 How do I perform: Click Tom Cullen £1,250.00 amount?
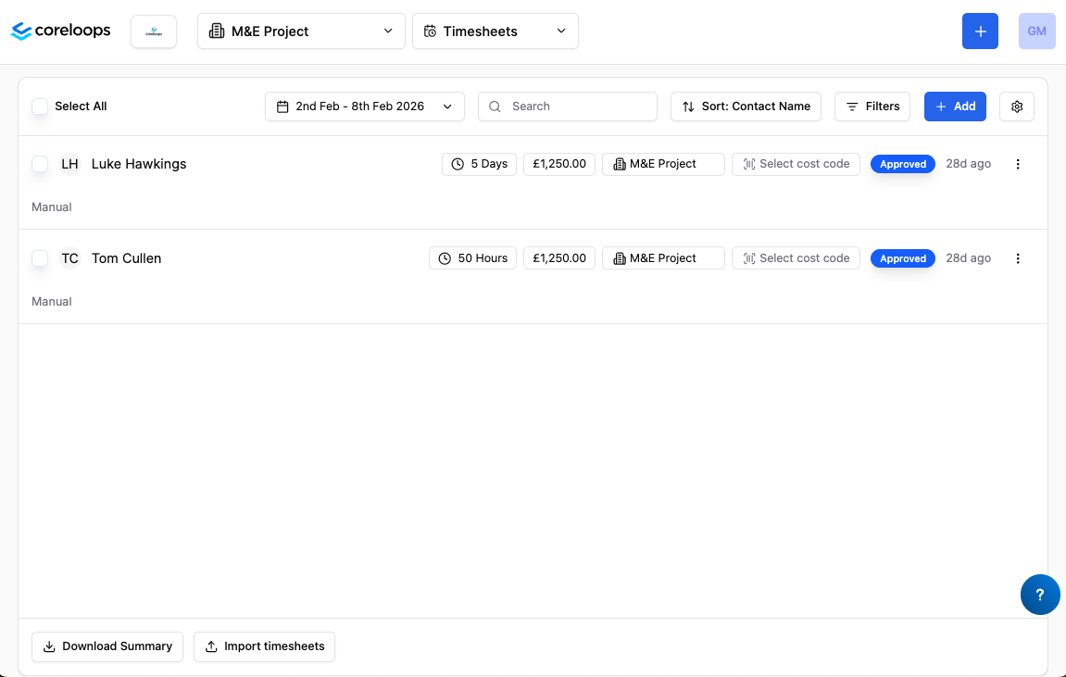click(x=558, y=258)
